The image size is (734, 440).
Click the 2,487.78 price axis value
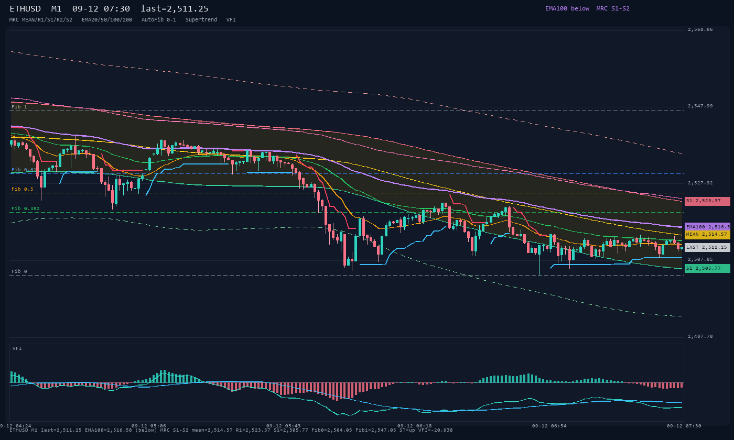pos(700,336)
